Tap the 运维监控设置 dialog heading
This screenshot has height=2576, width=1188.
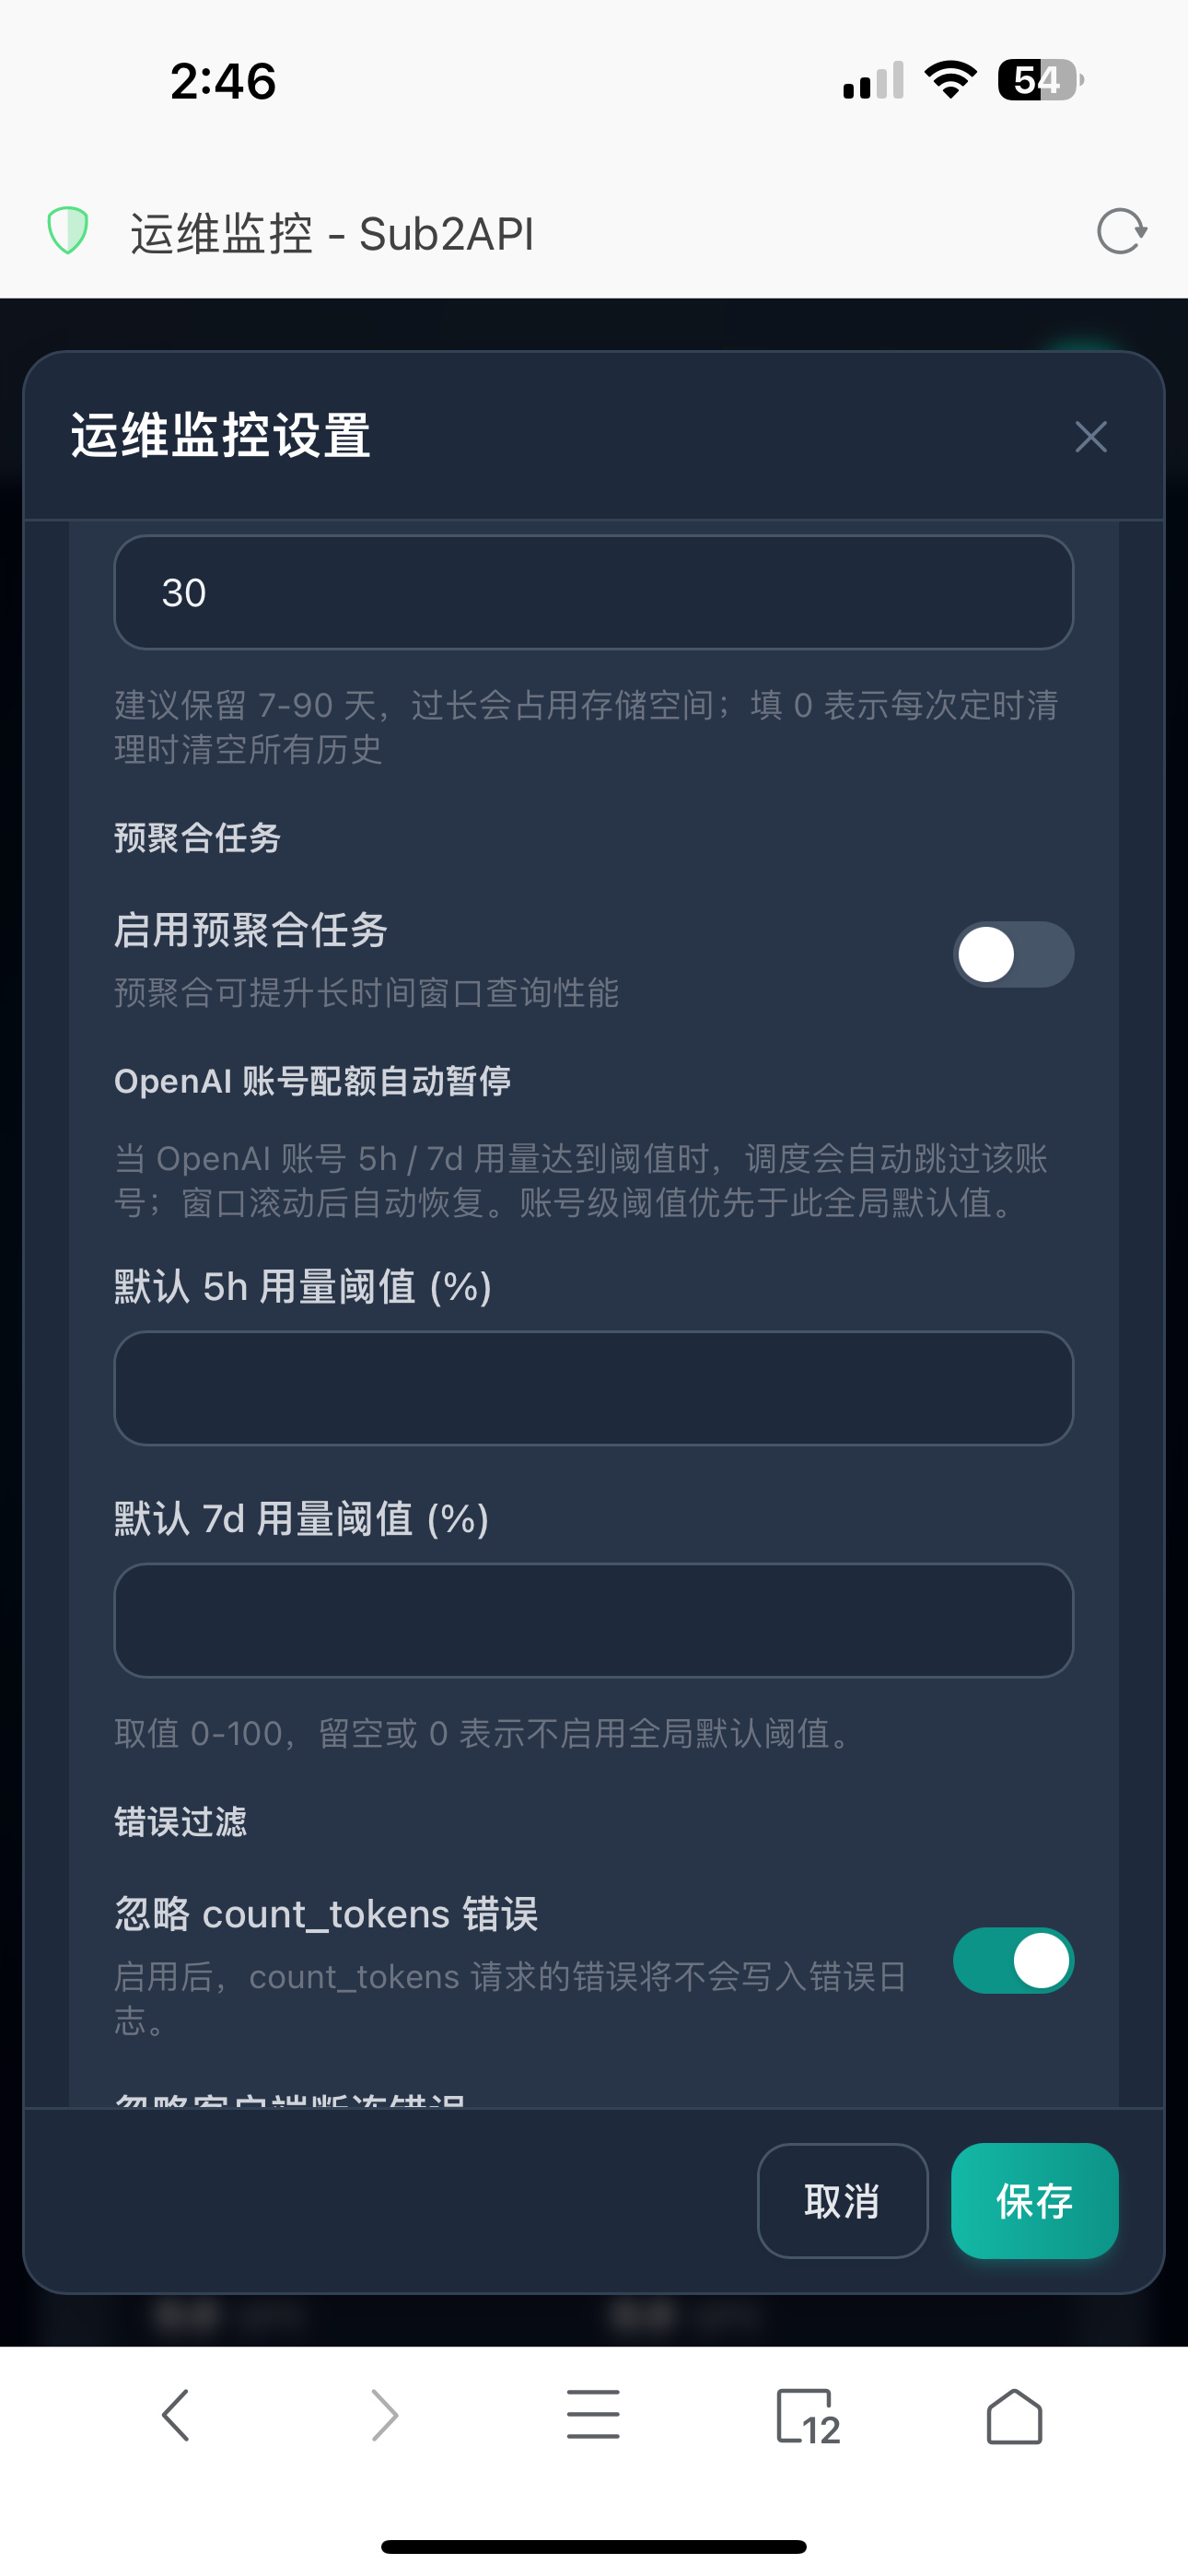pos(221,436)
